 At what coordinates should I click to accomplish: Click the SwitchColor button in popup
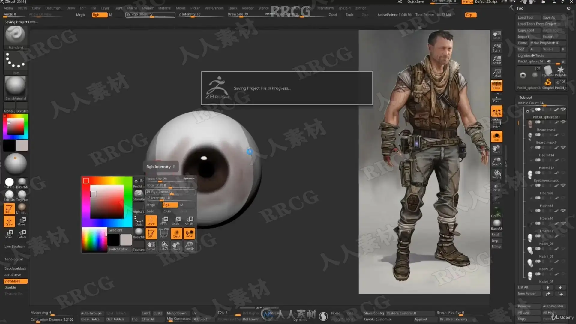(x=118, y=249)
